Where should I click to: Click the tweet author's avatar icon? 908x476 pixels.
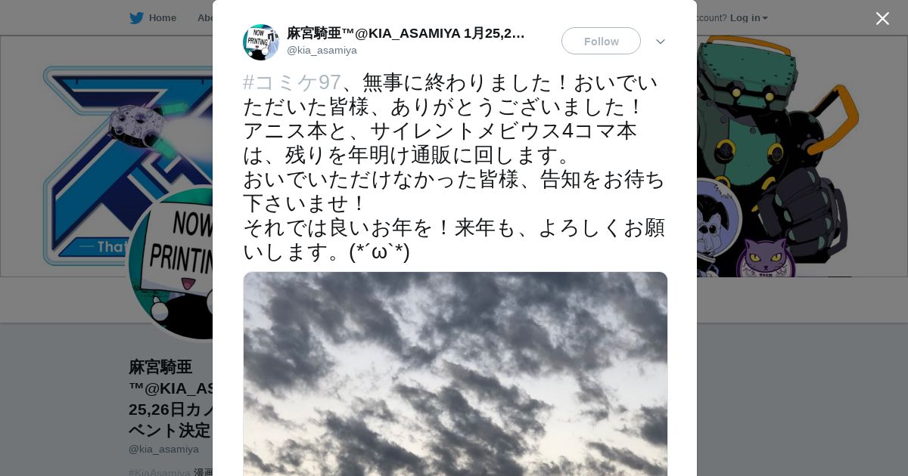click(x=261, y=42)
